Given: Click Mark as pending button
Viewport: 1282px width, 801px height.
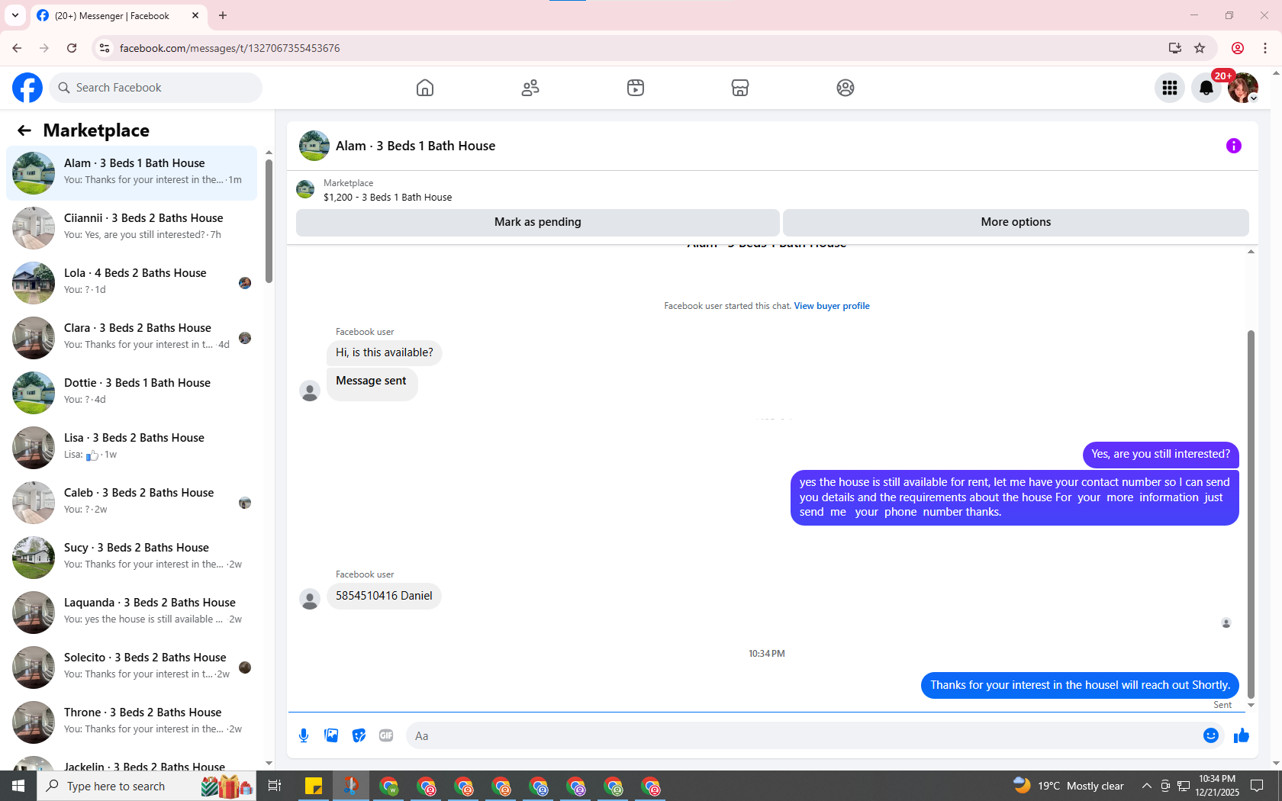Looking at the screenshot, I should [538, 222].
